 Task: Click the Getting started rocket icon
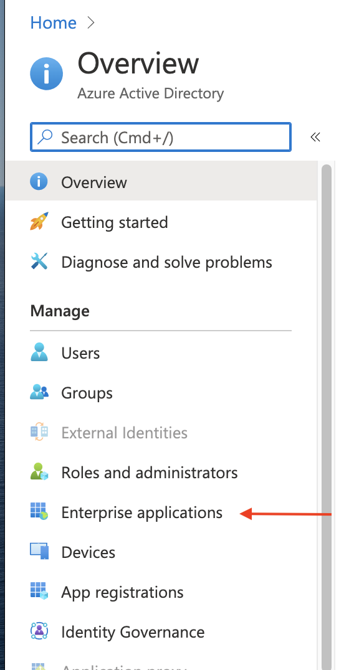(39, 222)
